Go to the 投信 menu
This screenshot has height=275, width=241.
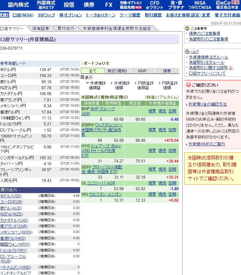(x=69, y=5)
